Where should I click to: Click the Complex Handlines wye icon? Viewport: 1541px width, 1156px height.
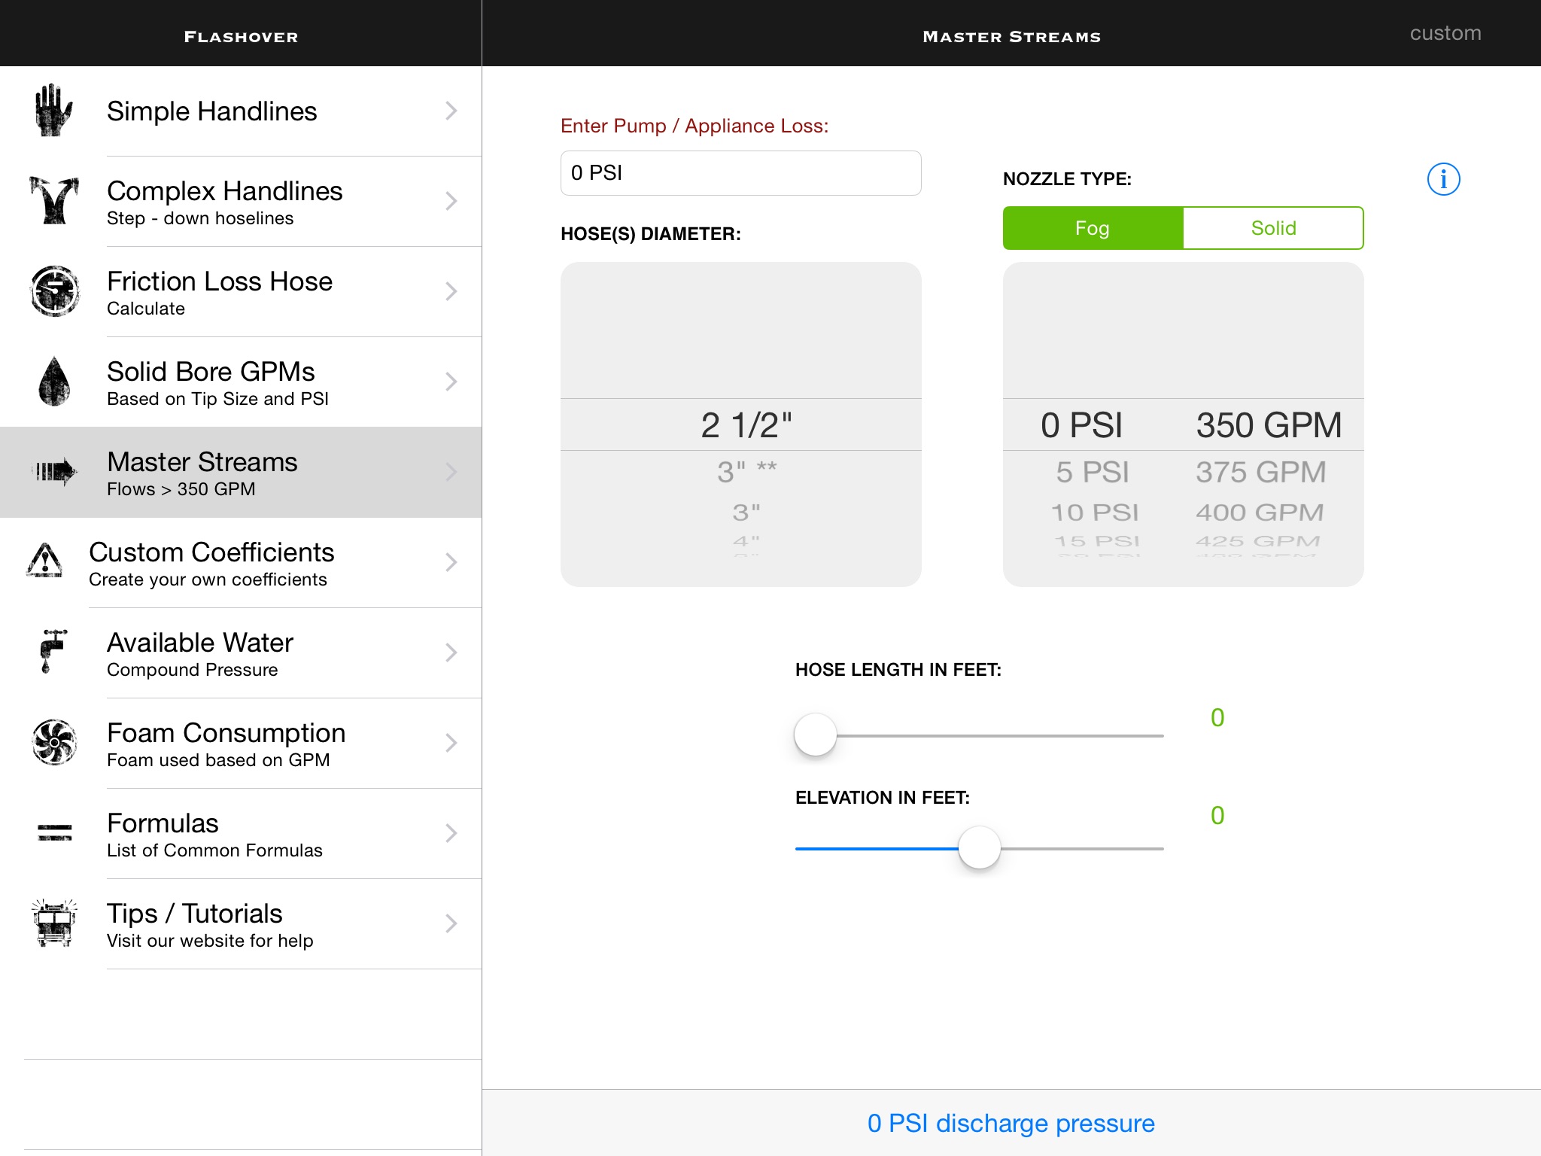(x=53, y=201)
